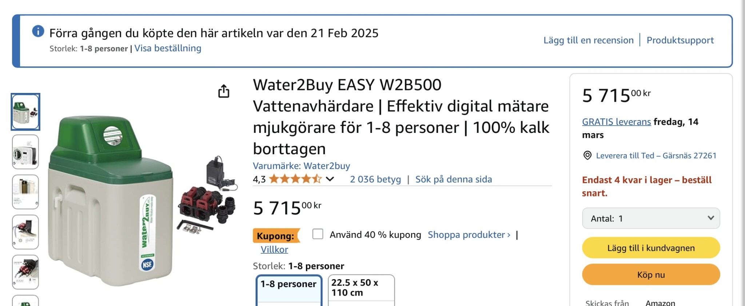Open the Antal quantity dropdown
The image size is (745, 306).
coord(650,218)
